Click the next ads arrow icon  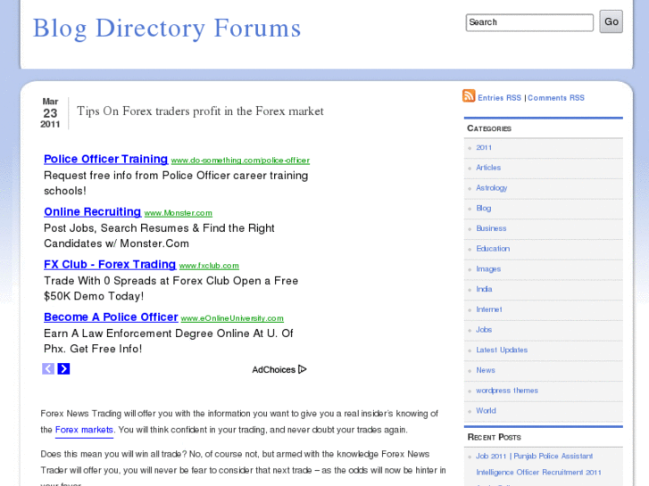[x=63, y=368]
